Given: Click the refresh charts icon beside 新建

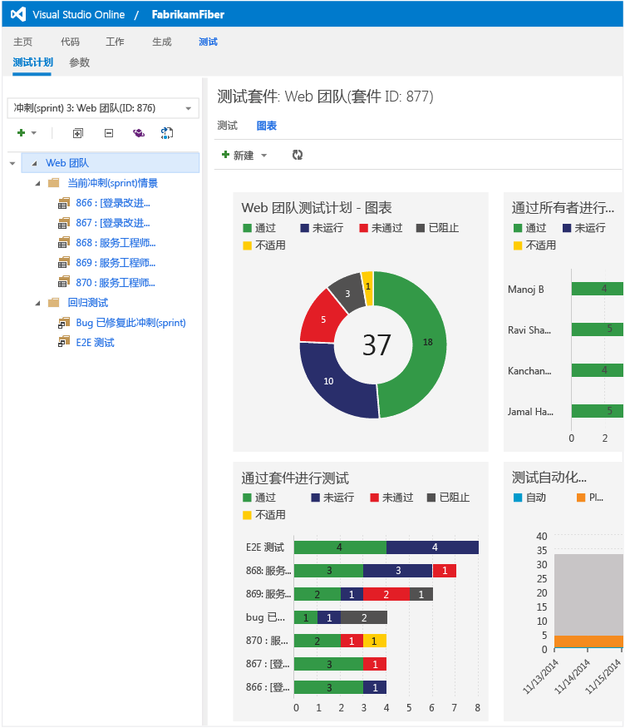Looking at the screenshot, I should [298, 155].
